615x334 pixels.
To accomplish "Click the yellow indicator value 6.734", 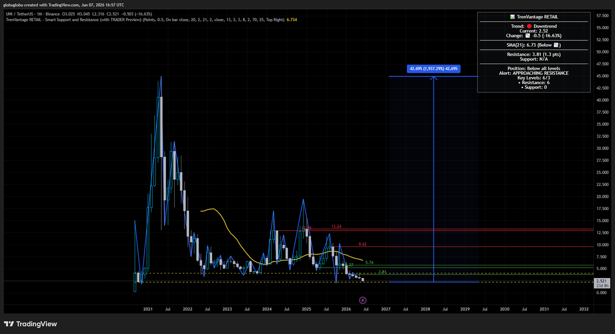I will tap(292, 19).
